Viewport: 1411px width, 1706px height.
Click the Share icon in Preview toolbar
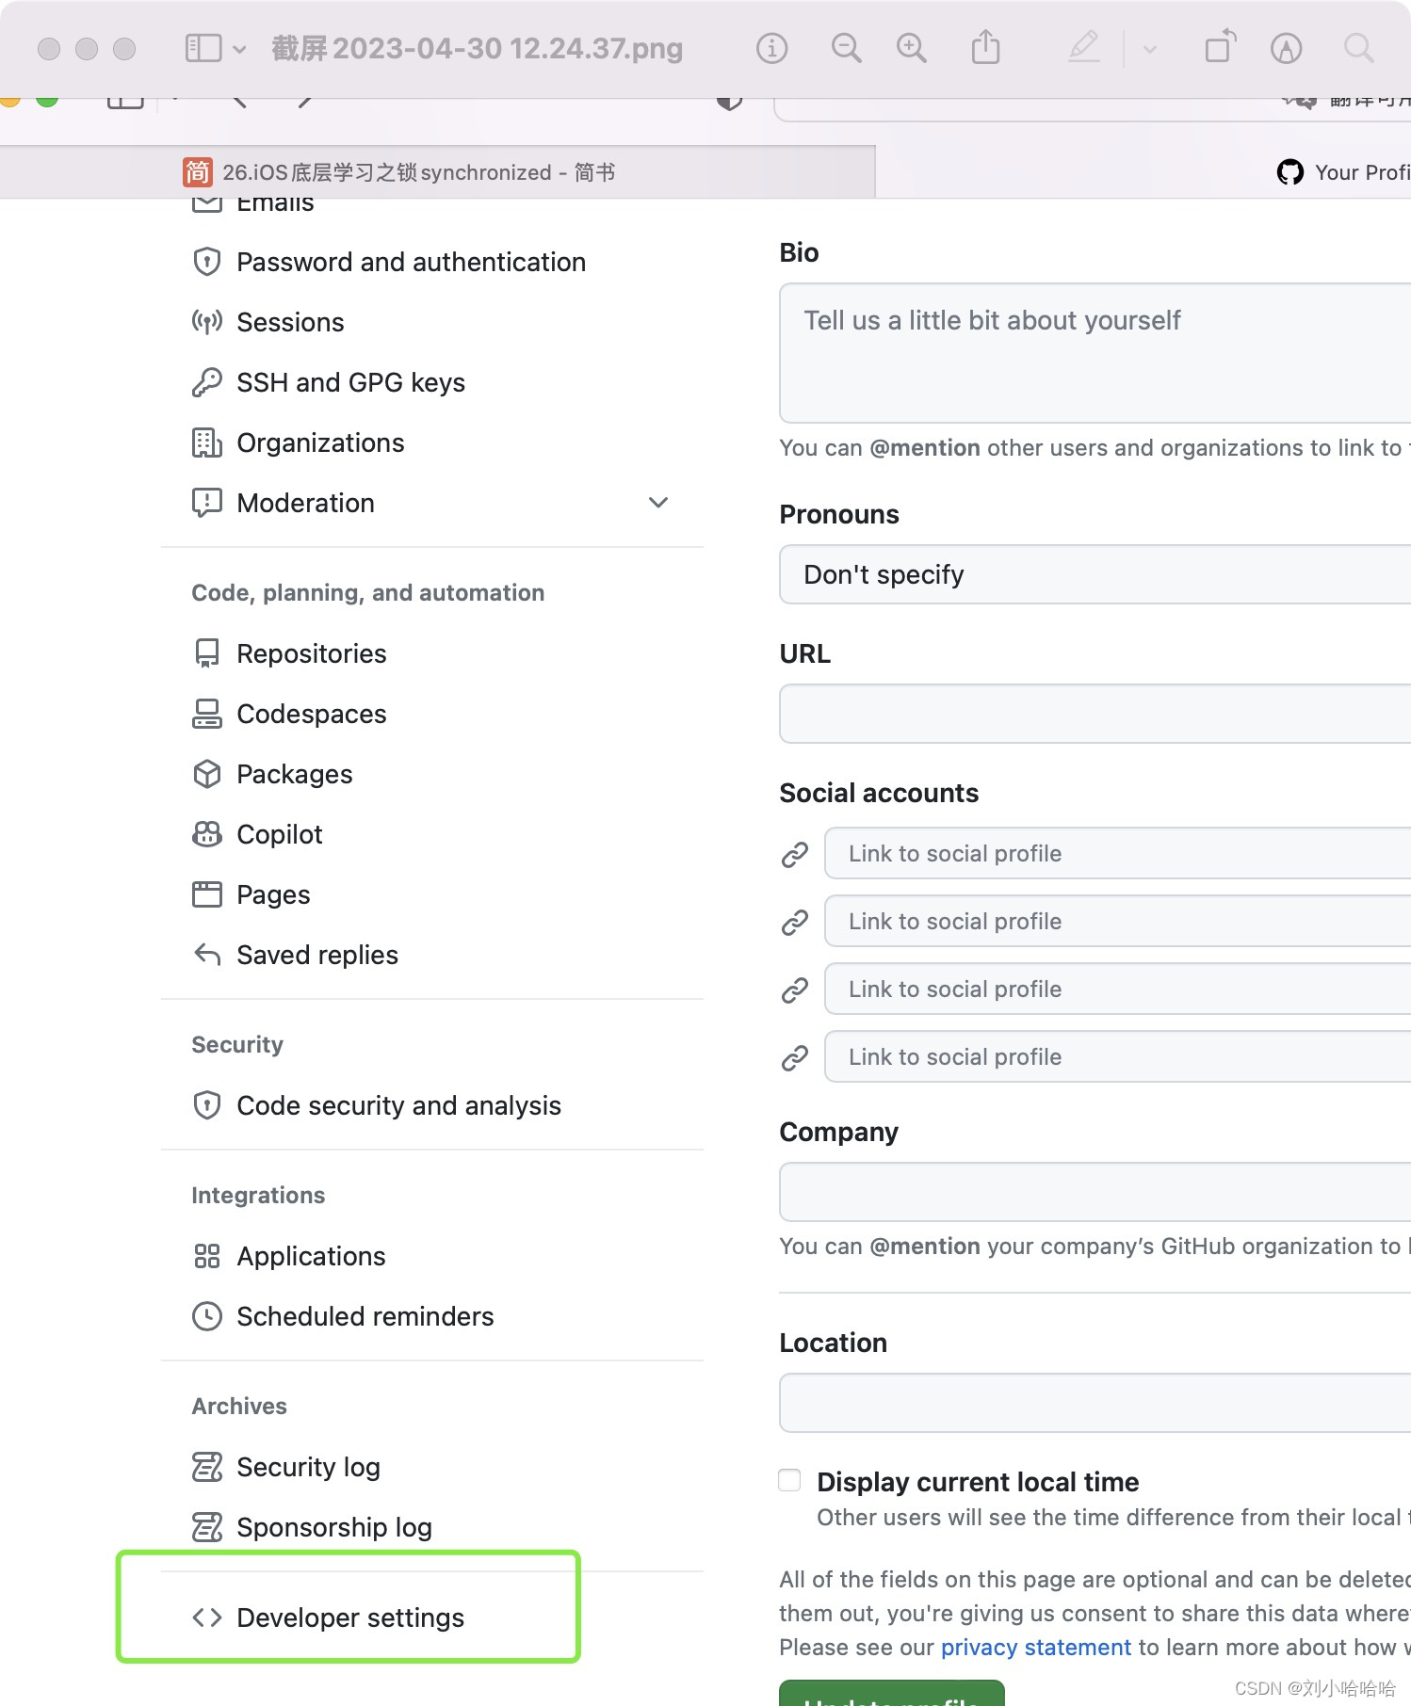coord(984,47)
